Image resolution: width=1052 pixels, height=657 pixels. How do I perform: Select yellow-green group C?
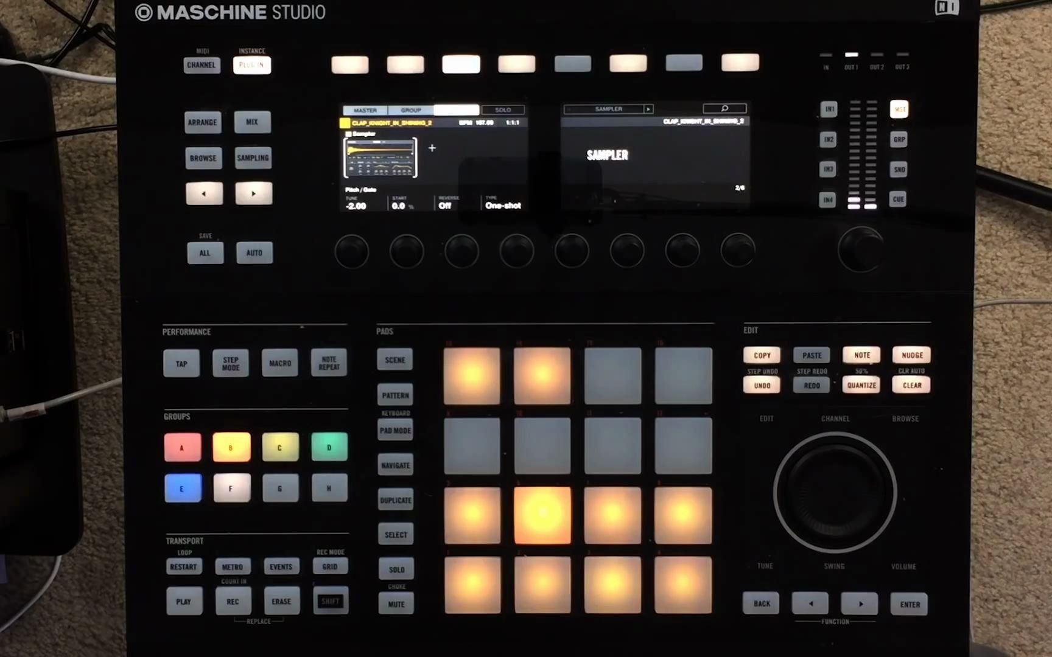click(x=280, y=447)
